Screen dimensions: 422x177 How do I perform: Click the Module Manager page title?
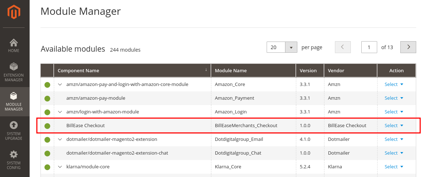point(81,11)
